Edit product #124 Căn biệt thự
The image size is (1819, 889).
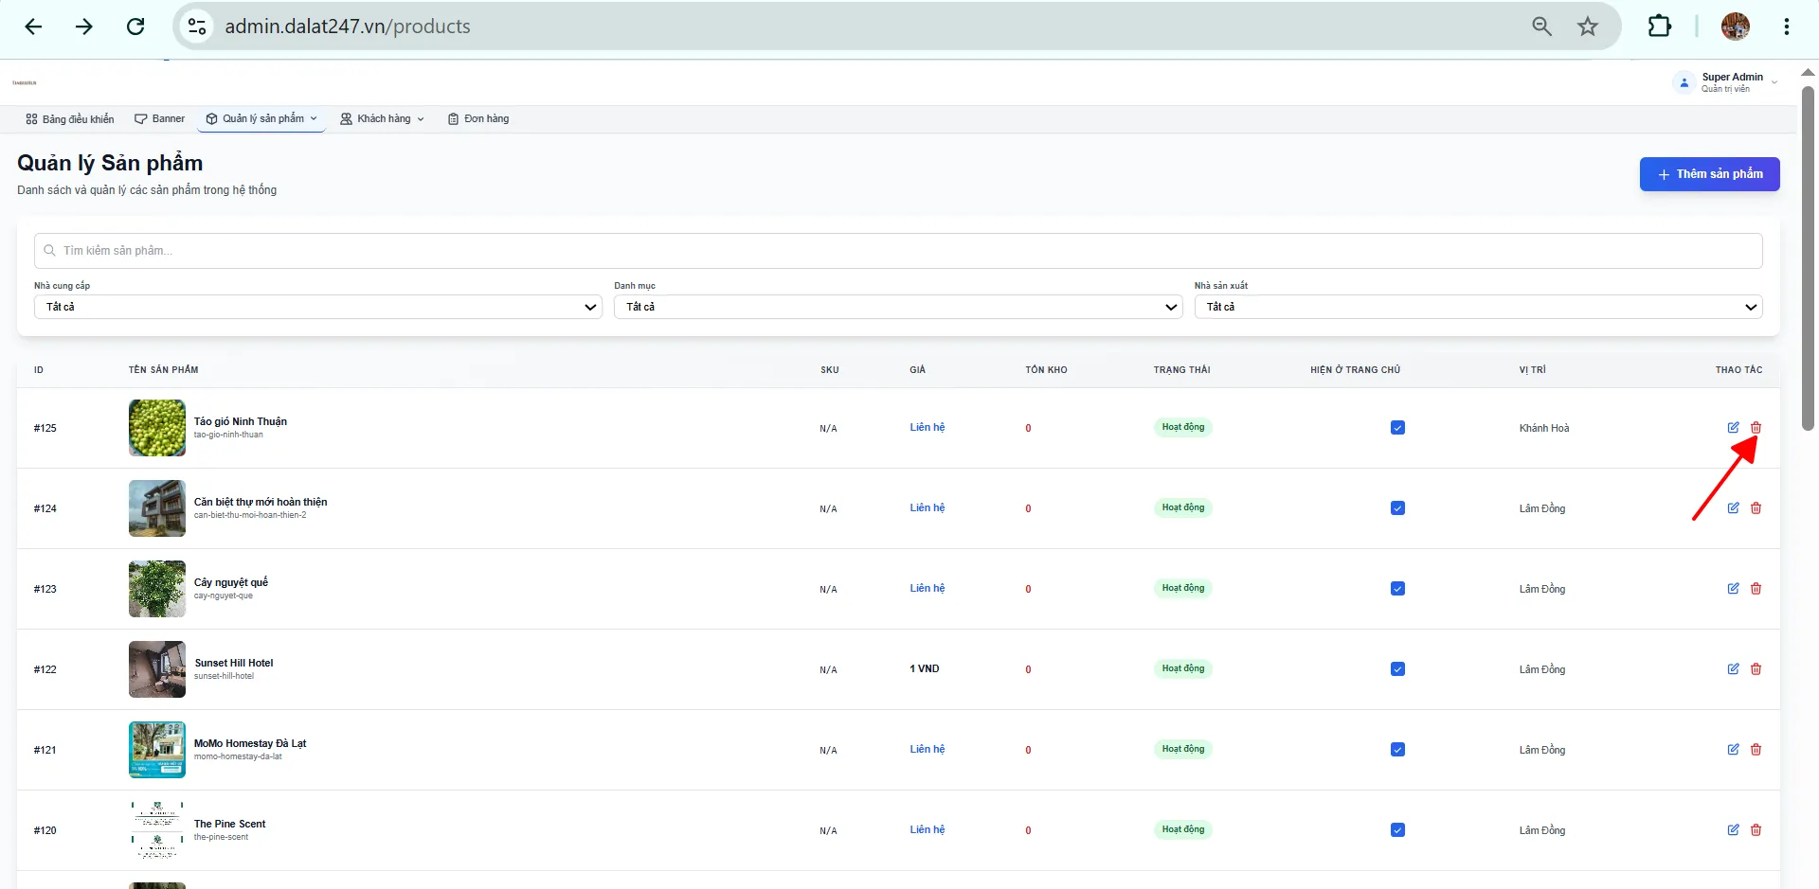(1733, 508)
